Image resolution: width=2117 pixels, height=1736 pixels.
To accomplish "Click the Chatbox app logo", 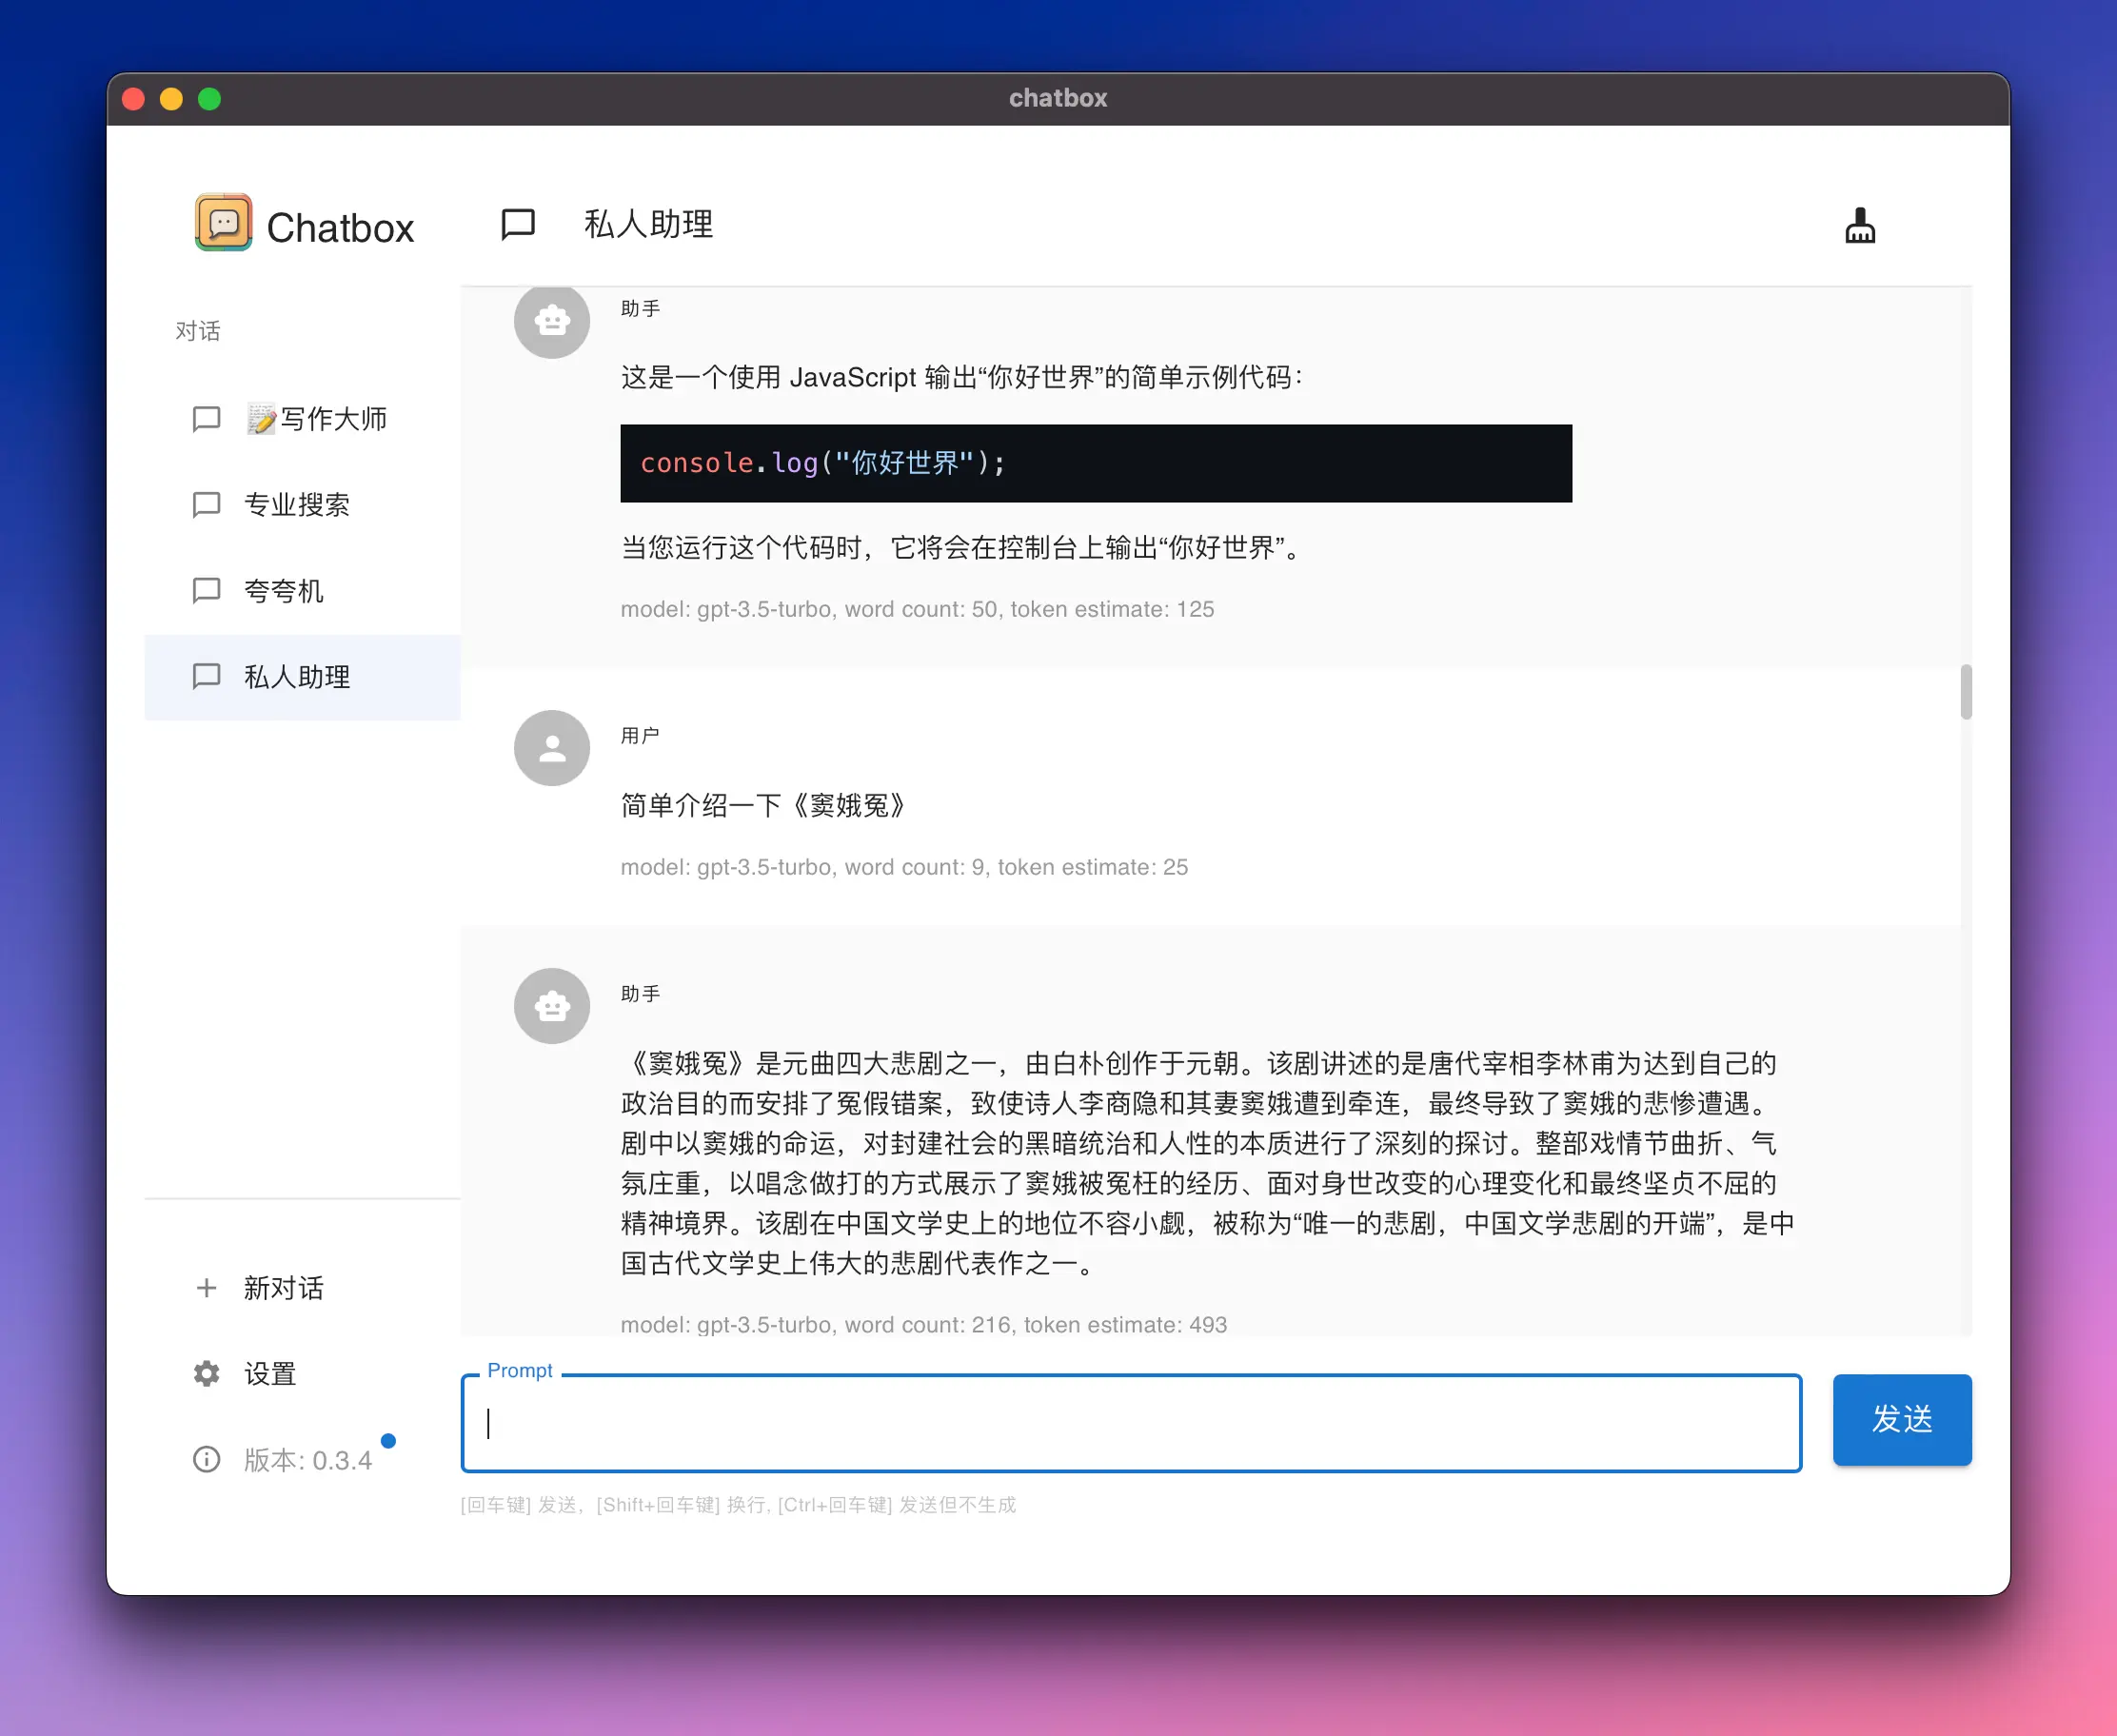I will point(224,222).
